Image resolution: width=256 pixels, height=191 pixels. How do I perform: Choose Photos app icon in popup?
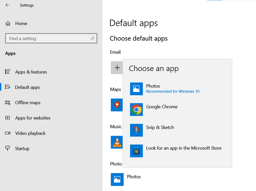coord(136,89)
